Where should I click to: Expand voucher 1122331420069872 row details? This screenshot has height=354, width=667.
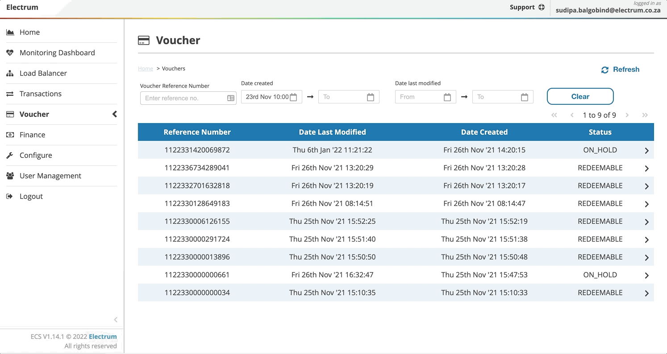tap(646, 151)
